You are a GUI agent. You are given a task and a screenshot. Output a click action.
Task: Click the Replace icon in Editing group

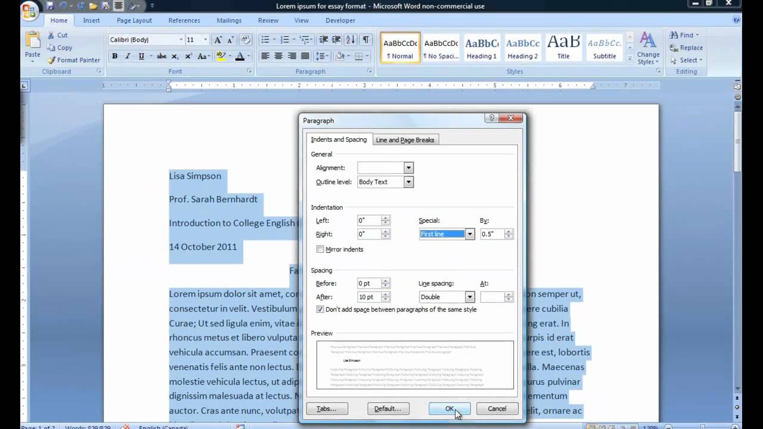point(674,48)
